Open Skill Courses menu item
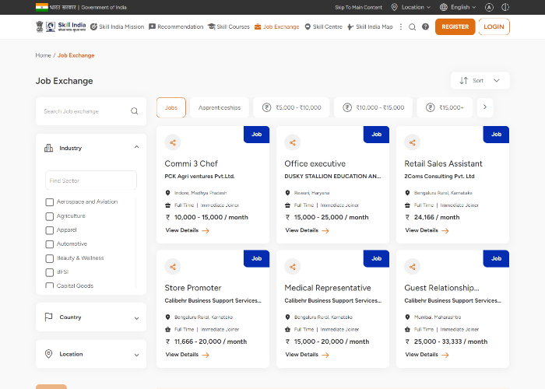This screenshot has width=545, height=389. click(x=229, y=26)
